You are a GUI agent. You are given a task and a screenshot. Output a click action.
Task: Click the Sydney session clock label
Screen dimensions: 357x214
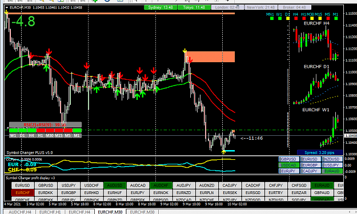161,7
